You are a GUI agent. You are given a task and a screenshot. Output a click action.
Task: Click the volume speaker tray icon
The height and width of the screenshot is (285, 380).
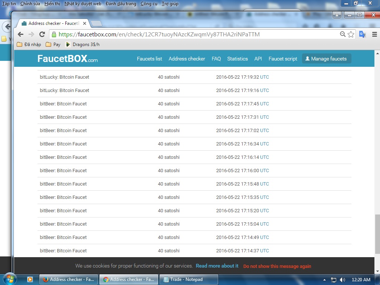[x=343, y=280]
